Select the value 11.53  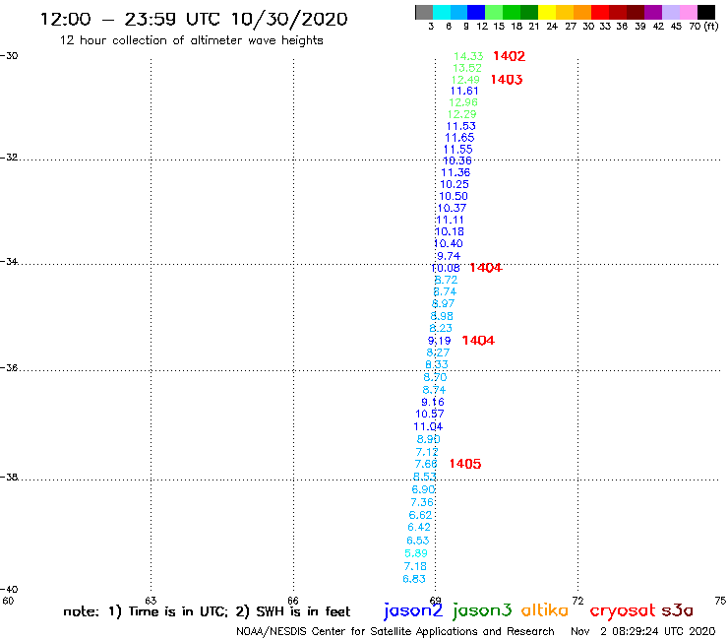click(x=461, y=126)
